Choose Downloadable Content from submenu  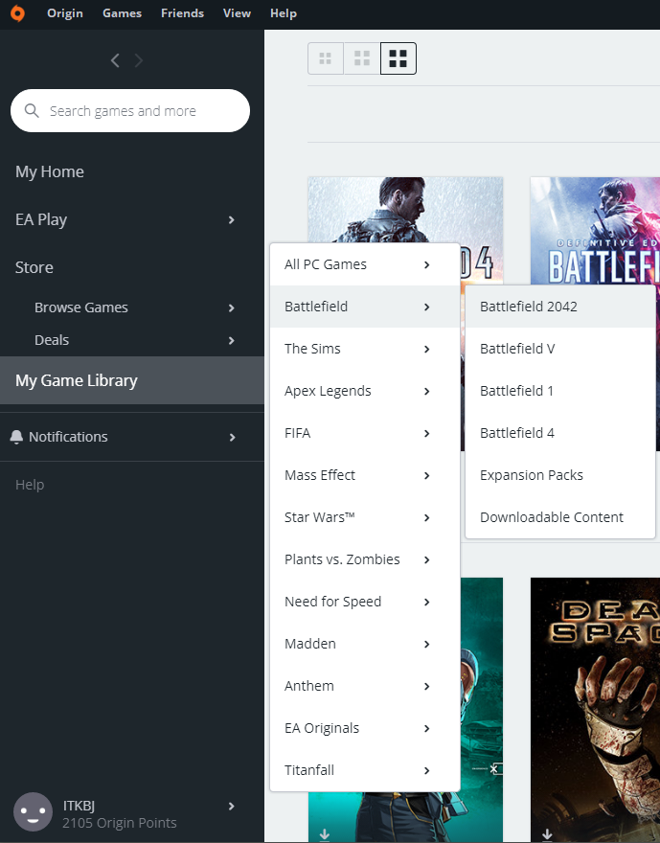click(x=560, y=517)
